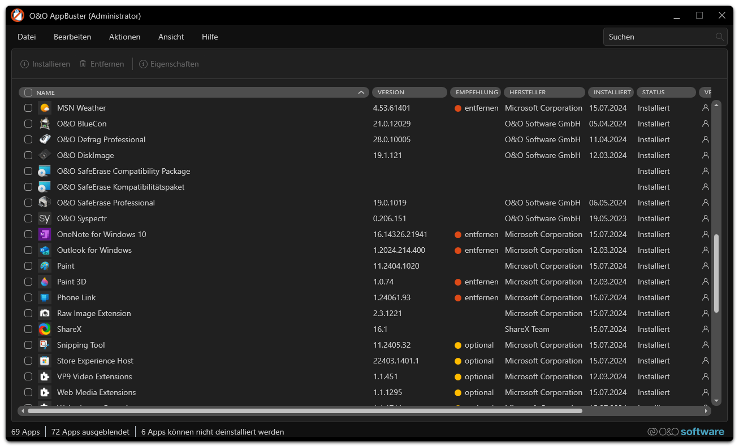Click the O&O DiskImage app icon

(45, 155)
